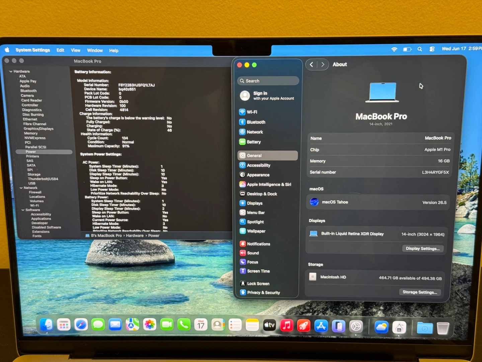The width and height of the screenshot is (482, 362).
Task: Open Messages from the Dock
Action: tap(98, 325)
